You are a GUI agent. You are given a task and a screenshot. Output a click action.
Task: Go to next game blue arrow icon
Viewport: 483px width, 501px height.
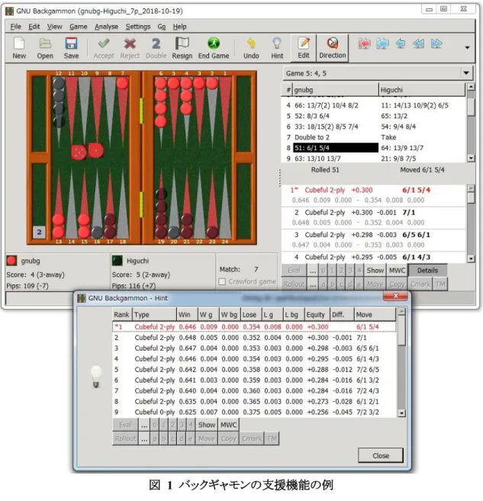pos(382,43)
